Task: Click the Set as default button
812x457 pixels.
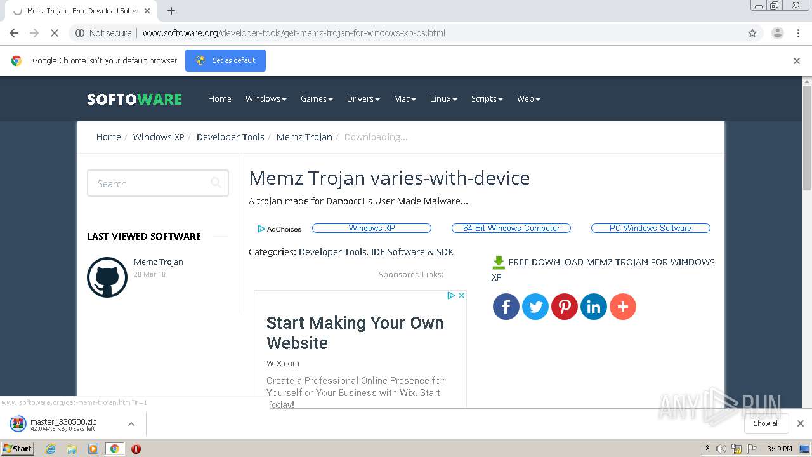Action: (225, 60)
